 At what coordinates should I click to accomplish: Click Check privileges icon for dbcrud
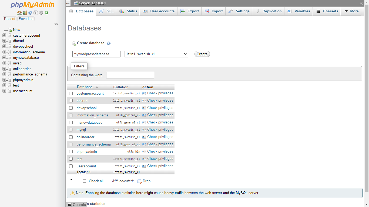144,101
